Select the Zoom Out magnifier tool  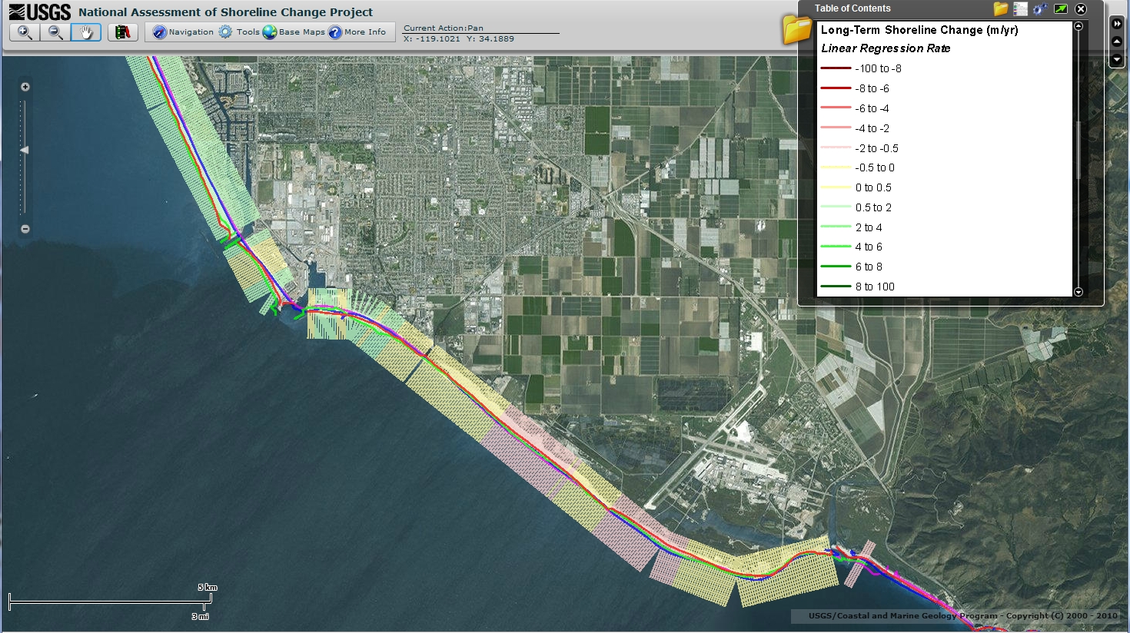[x=54, y=32]
